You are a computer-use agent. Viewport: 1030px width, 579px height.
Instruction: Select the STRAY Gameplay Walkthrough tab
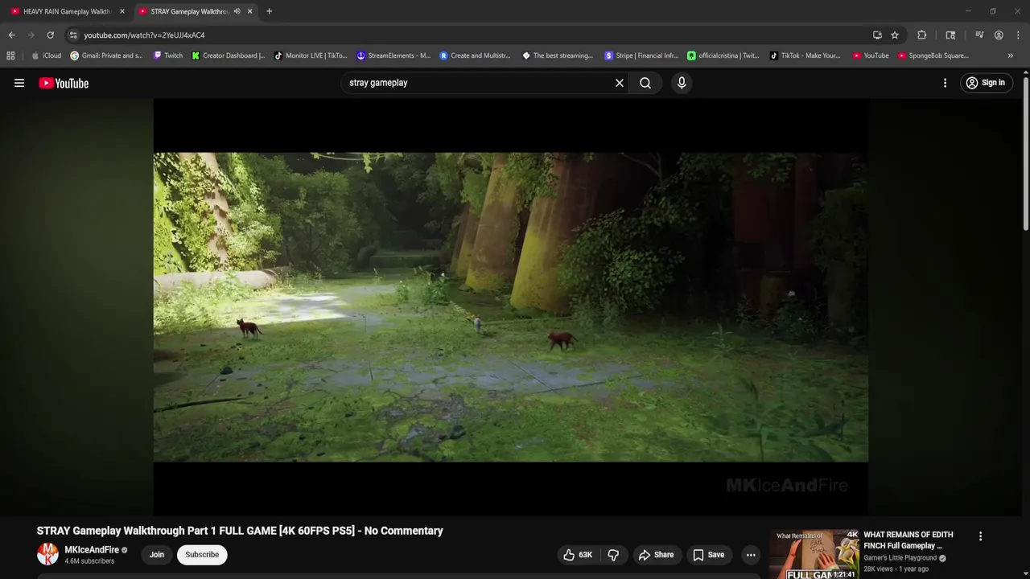pyautogui.click(x=189, y=11)
